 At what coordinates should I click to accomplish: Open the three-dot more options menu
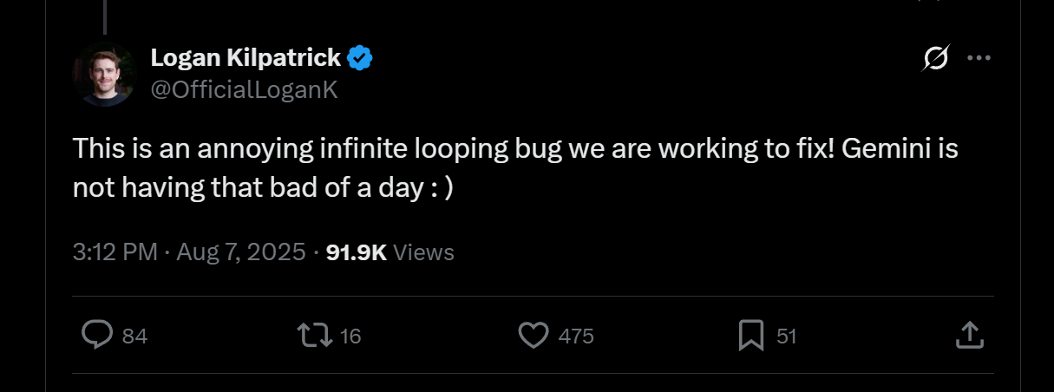click(979, 58)
